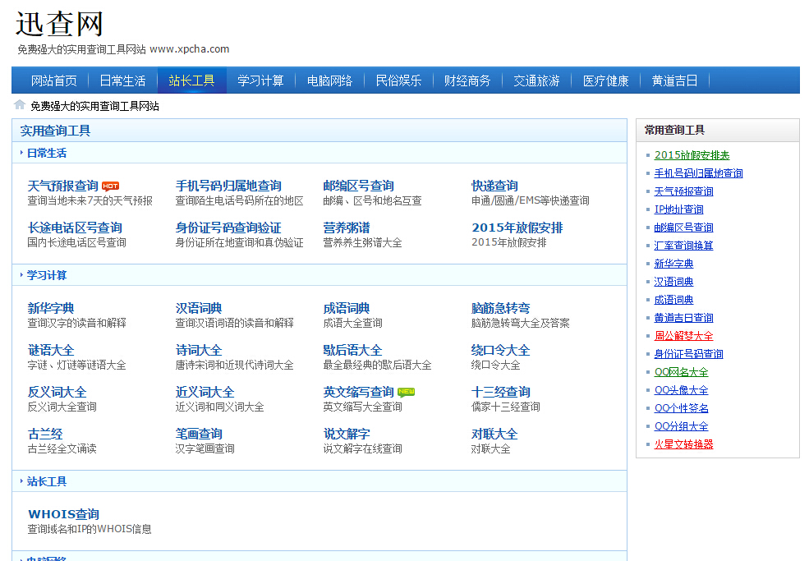Open 手机号码归属地查询 in main list
Screen dimensions: 809x561
pos(228,186)
